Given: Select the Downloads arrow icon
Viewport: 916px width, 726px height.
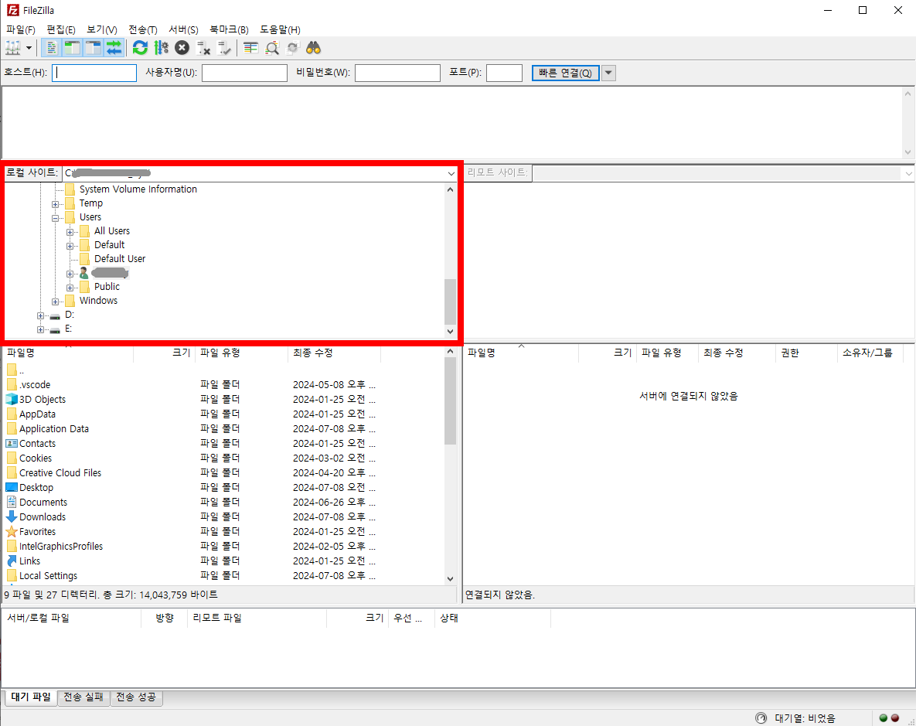Looking at the screenshot, I should pos(12,516).
